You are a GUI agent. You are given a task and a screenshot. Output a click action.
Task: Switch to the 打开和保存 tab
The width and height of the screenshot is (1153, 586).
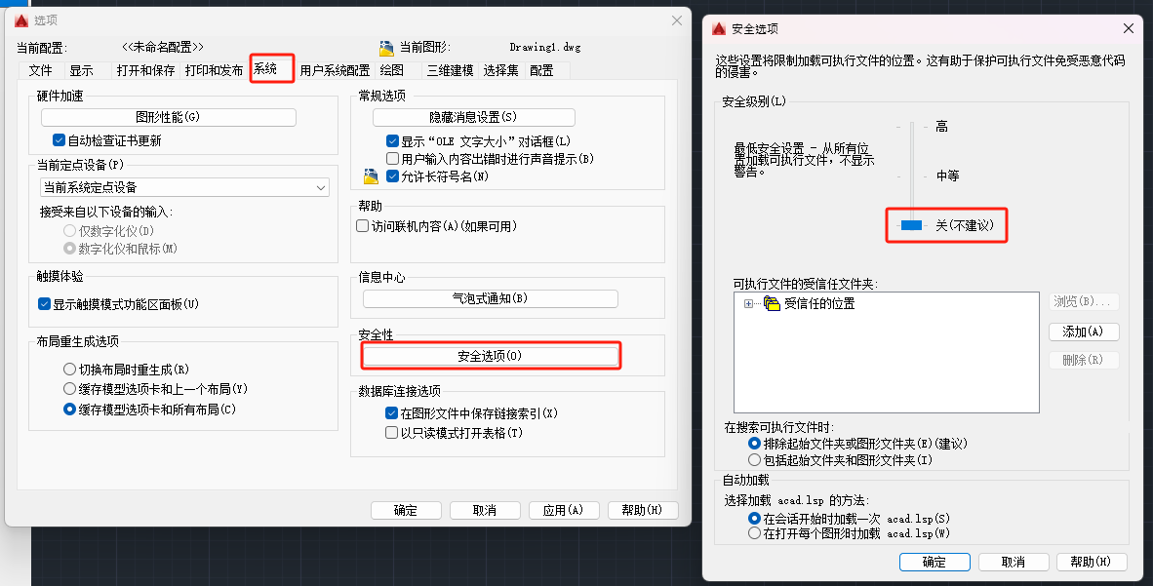(x=145, y=70)
